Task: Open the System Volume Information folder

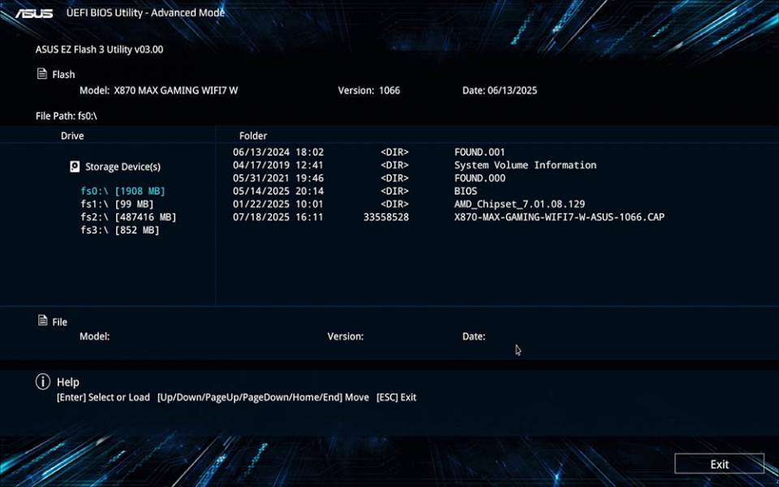Action: pyautogui.click(x=525, y=165)
